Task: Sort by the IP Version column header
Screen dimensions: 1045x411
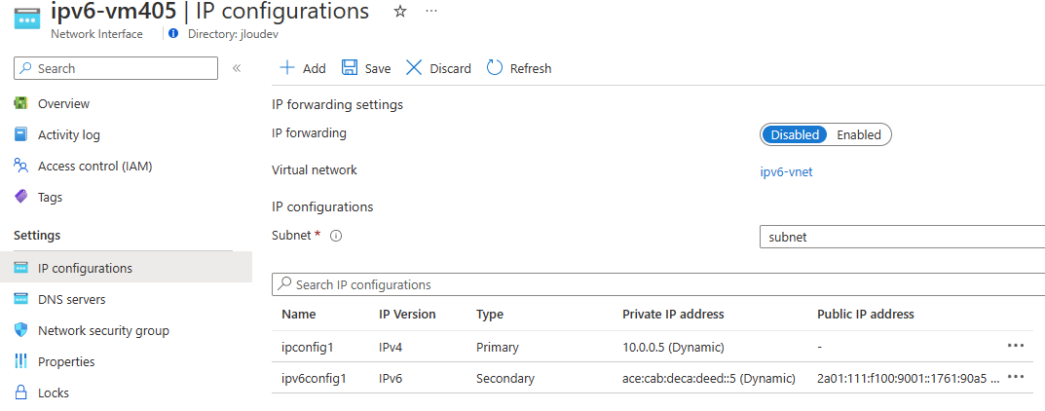Action: (407, 314)
